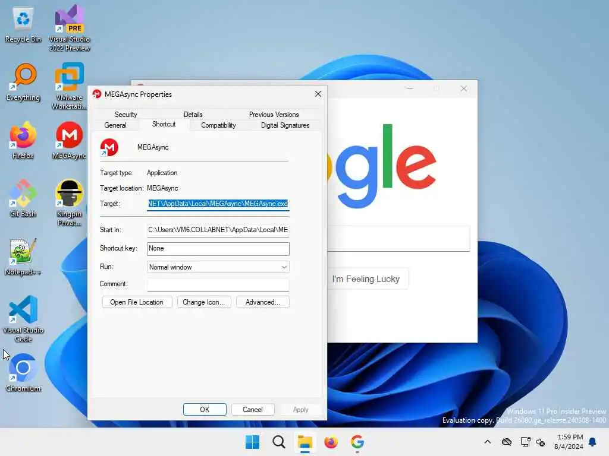Click the Change Icon button

point(203,302)
